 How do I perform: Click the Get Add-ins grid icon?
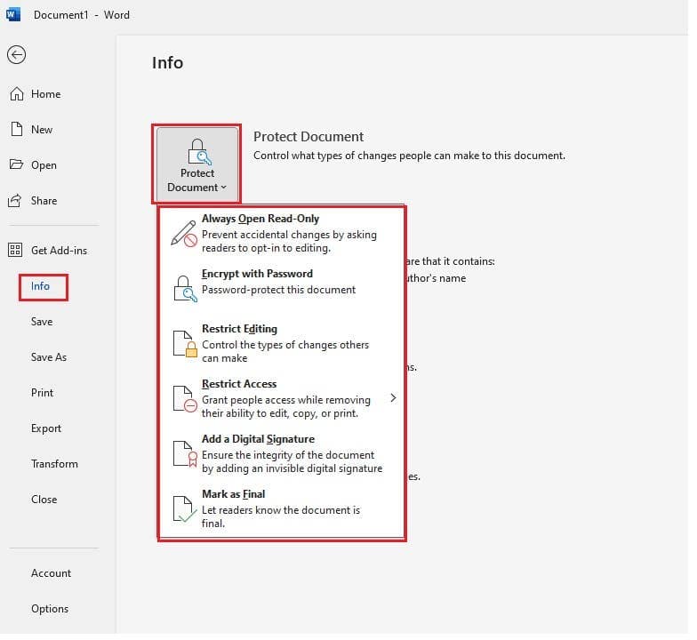coord(16,251)
